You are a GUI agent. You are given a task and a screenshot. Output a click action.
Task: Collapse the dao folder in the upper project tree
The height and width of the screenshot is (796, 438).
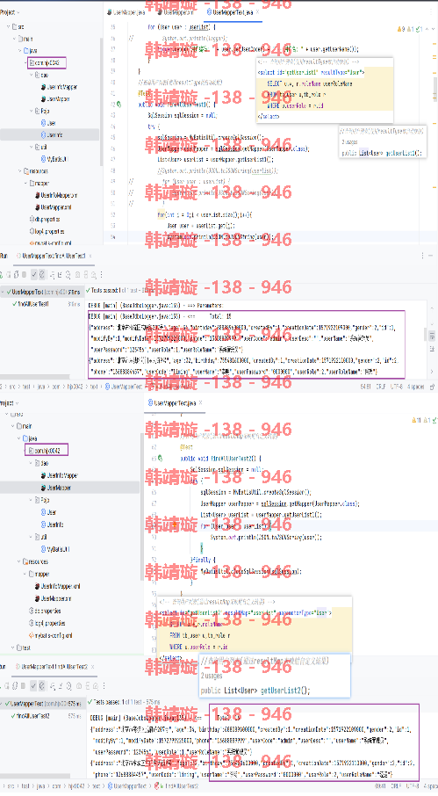click(x=32, y=75)
